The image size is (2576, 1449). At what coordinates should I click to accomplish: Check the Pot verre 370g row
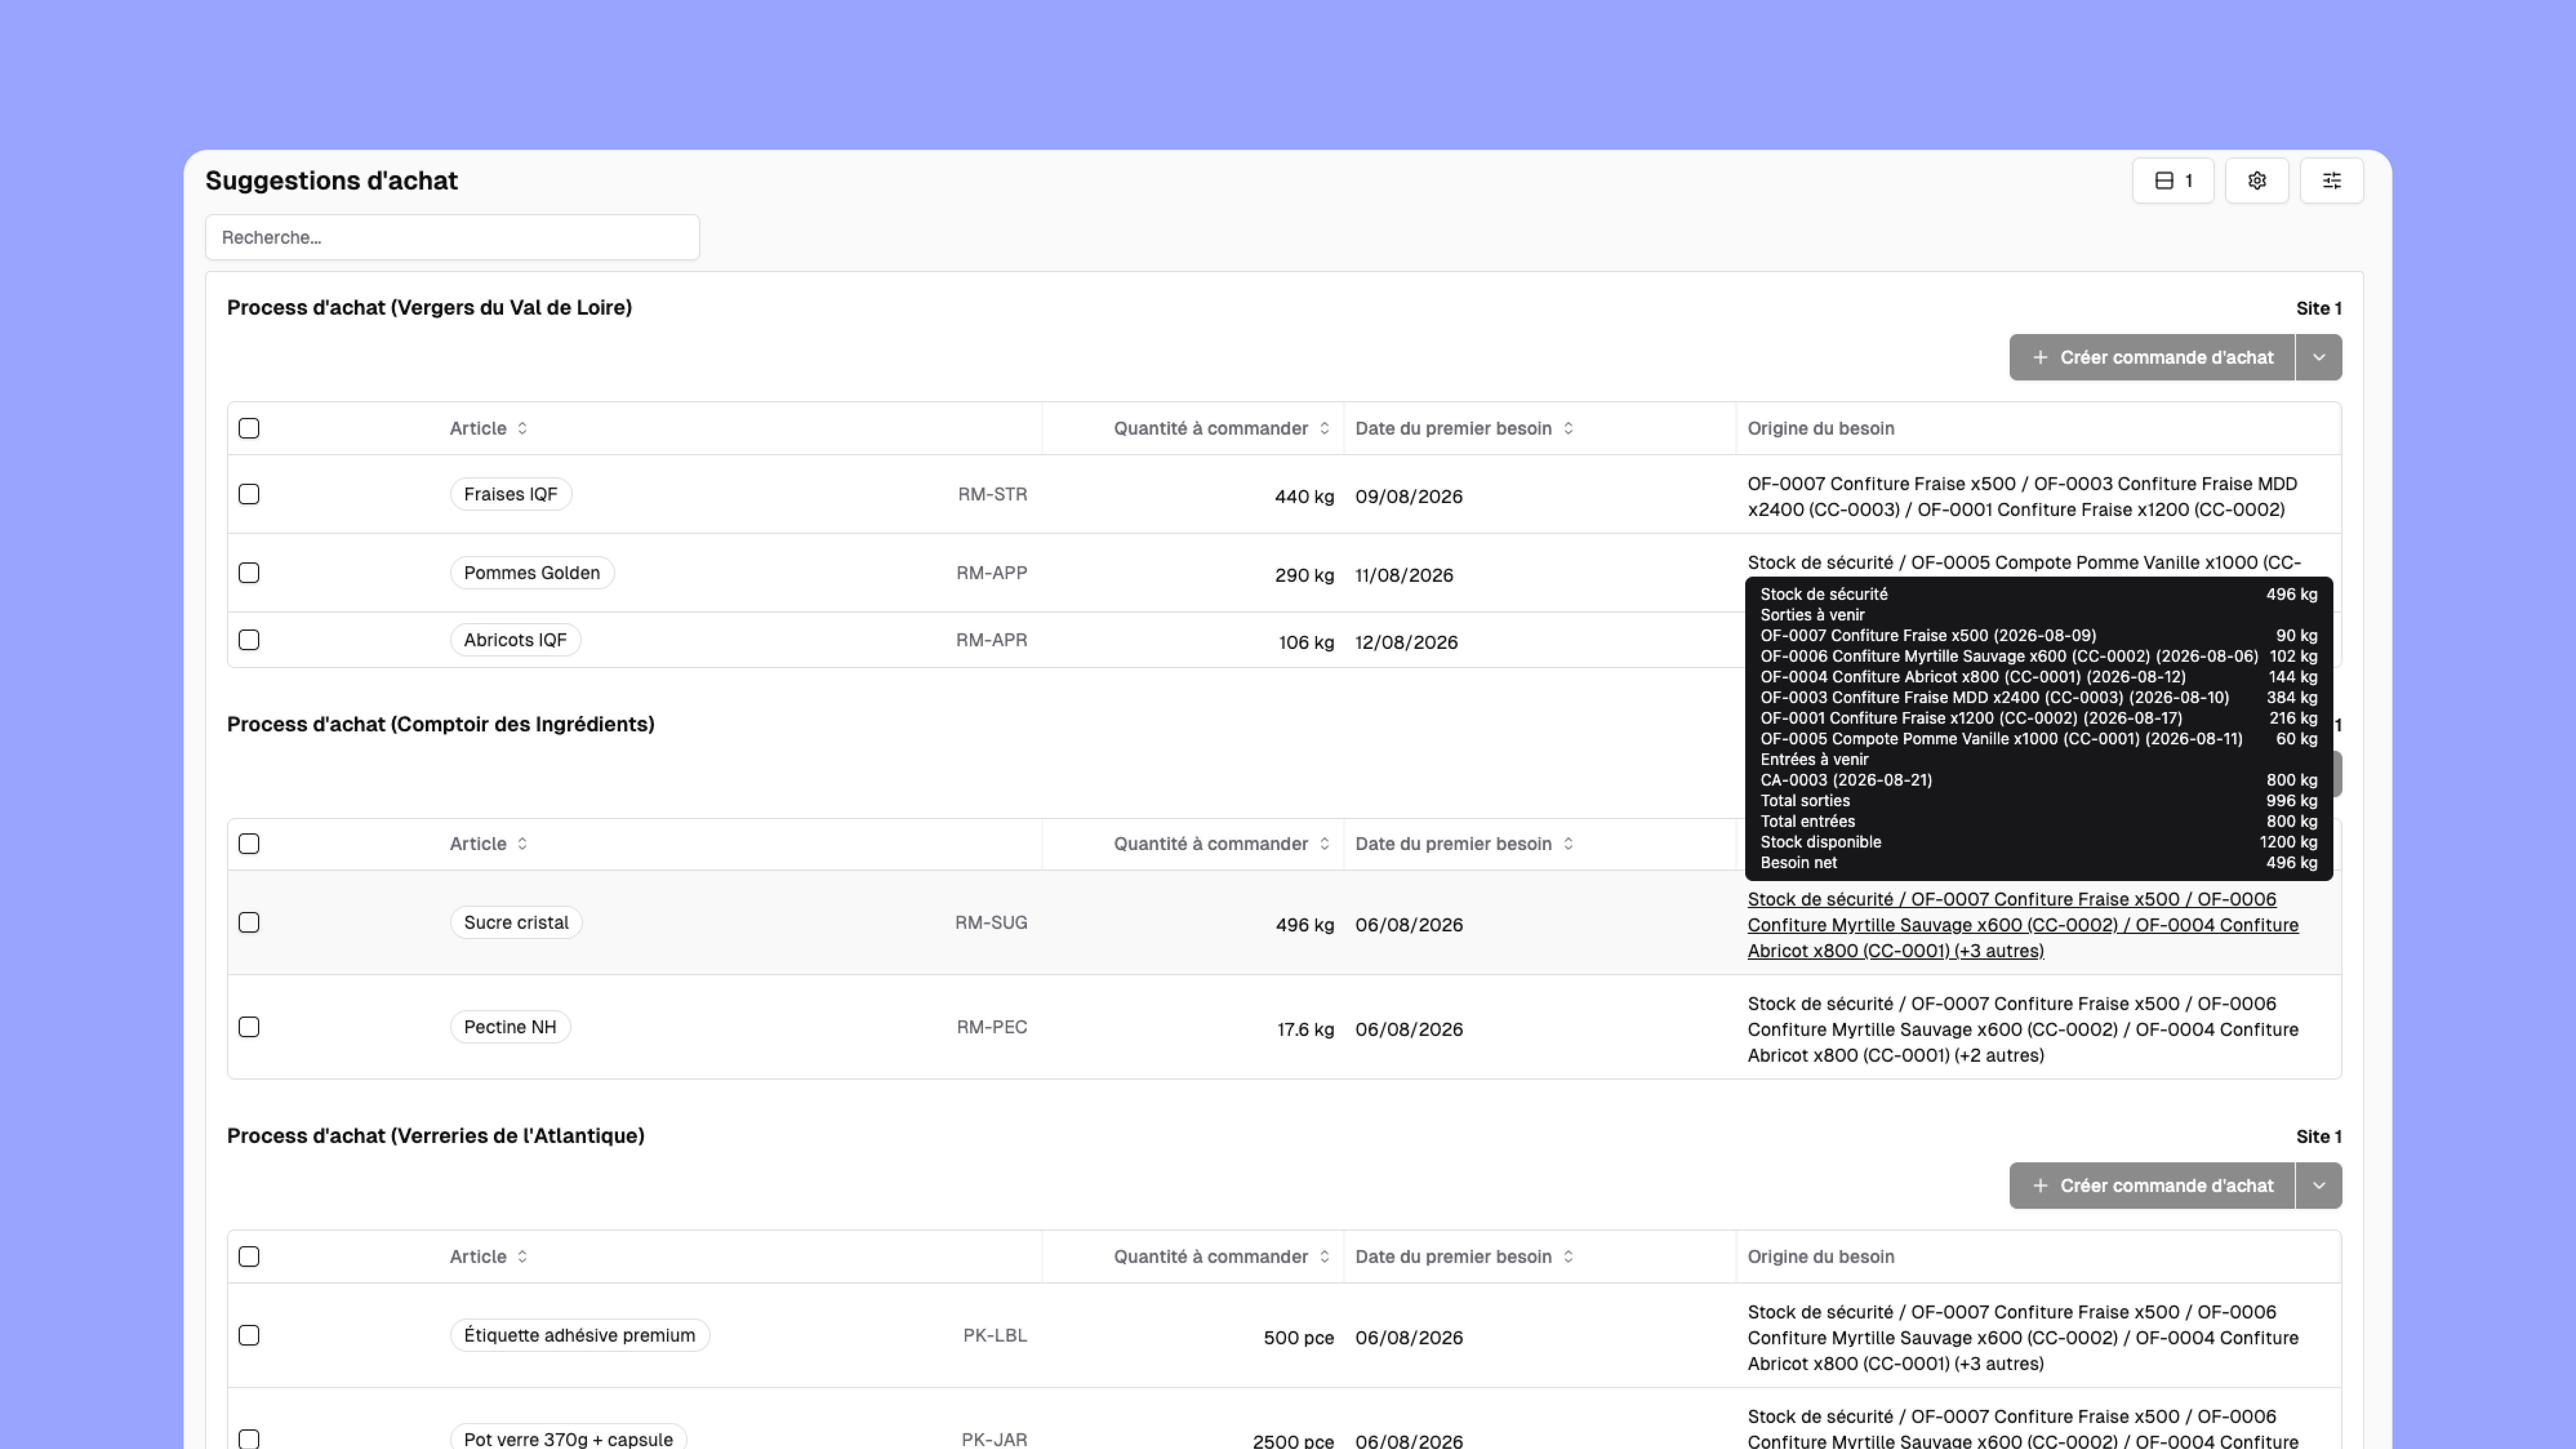pyautogui.click(x=249, y=1439)
